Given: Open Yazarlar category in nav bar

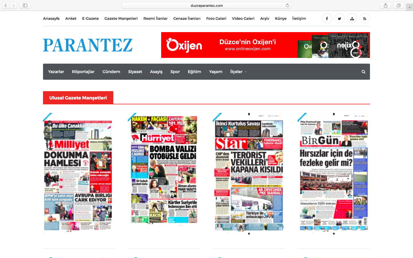Looking at the screenshot, I should coord(56,72).
